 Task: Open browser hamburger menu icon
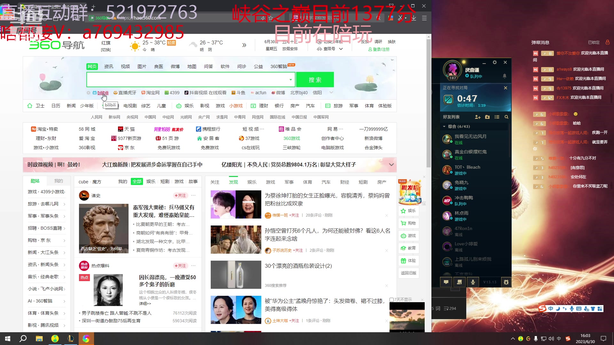click(x=424, y=18)
